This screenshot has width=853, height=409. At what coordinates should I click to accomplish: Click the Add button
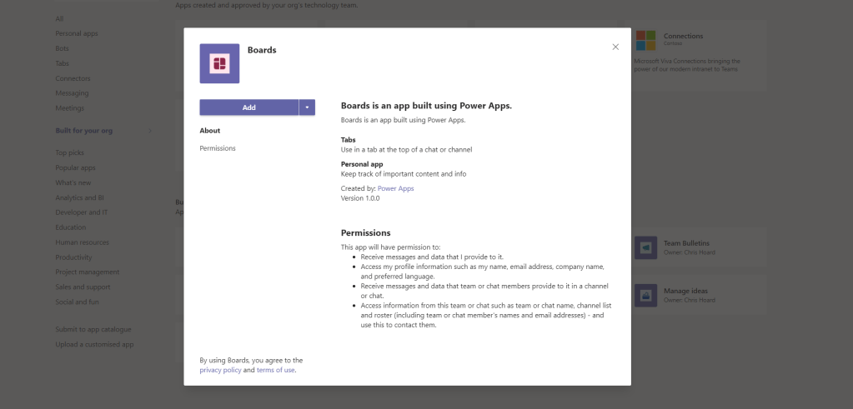point(248,107)
